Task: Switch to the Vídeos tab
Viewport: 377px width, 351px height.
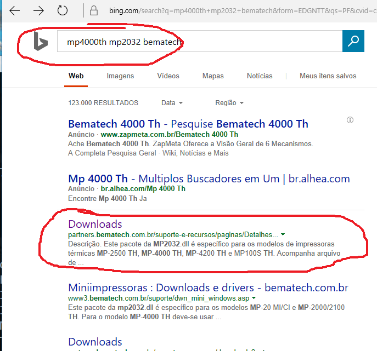Action: point(168,76)
